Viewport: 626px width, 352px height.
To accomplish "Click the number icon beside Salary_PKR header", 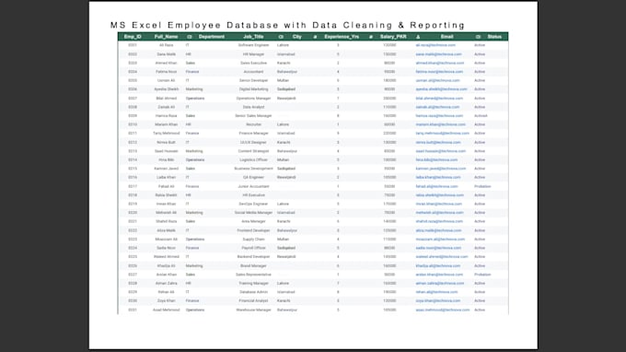I will click(x=371, y=37).
